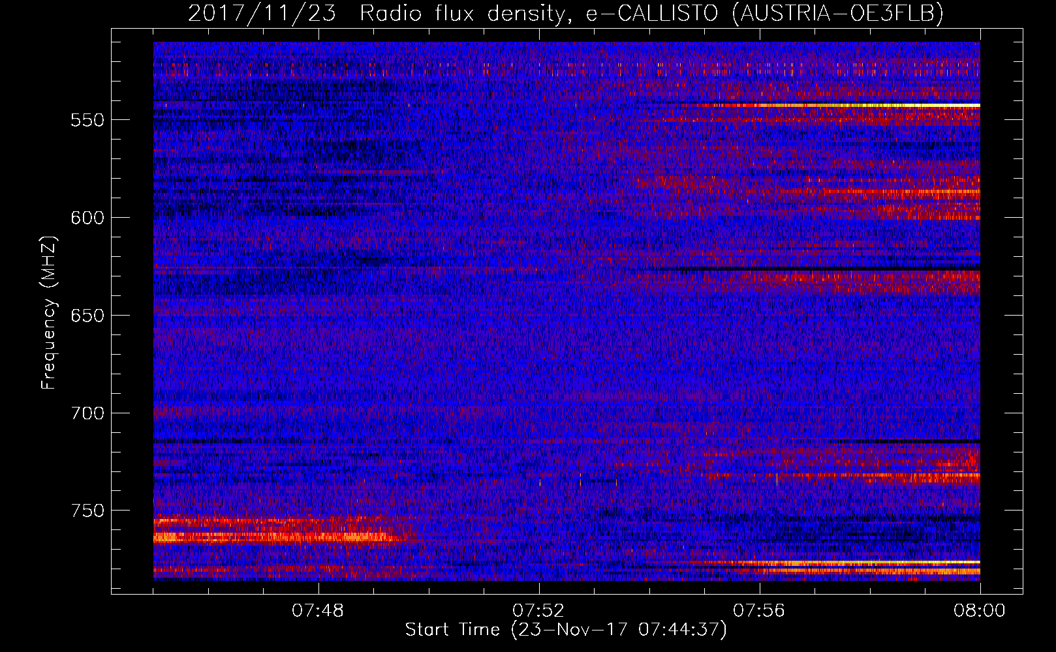Click the 750 frequency tick label

point(87,511)
